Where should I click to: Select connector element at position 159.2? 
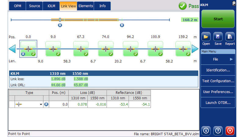pyautogui.click(x=183, y=49)
